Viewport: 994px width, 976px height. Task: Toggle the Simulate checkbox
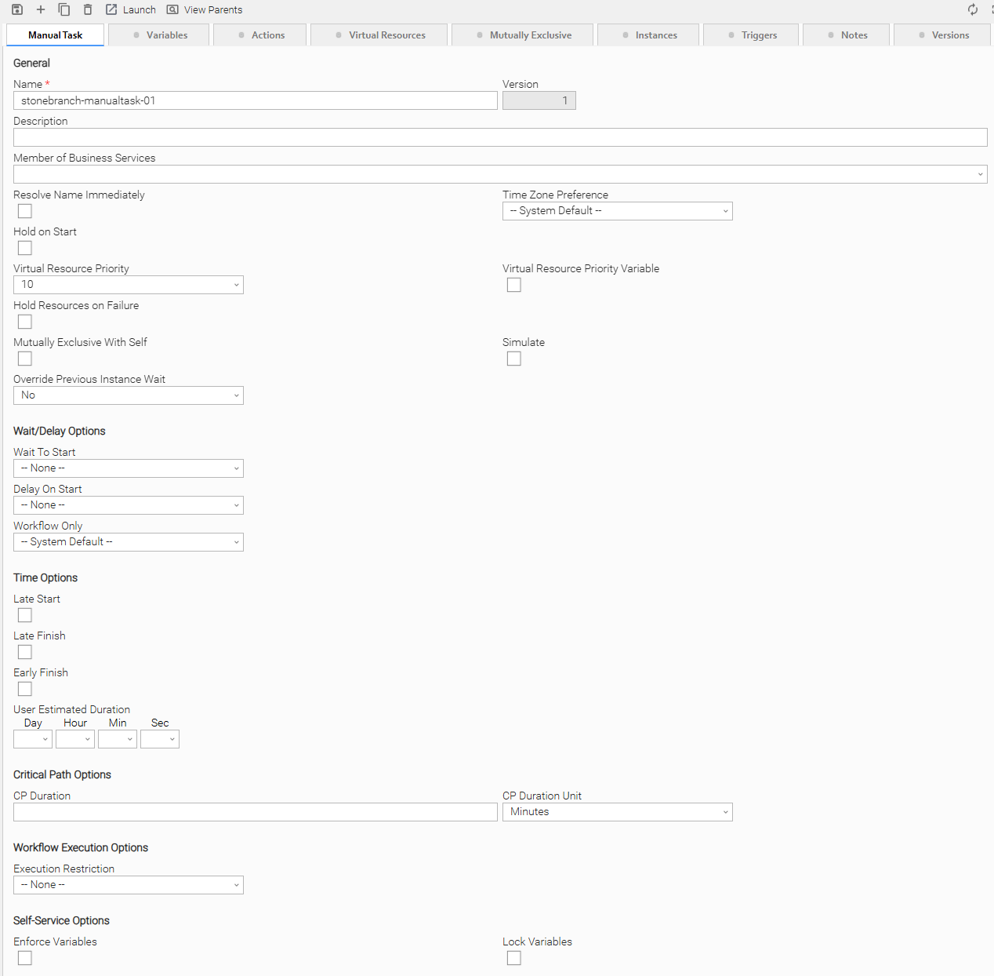tap(514, 359)
